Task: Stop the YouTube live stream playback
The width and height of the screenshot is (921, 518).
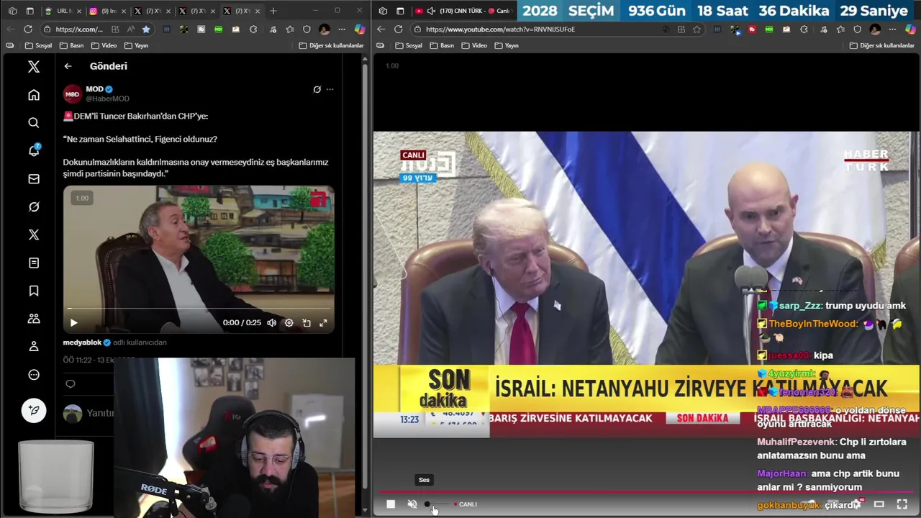Action: [391, 504]
